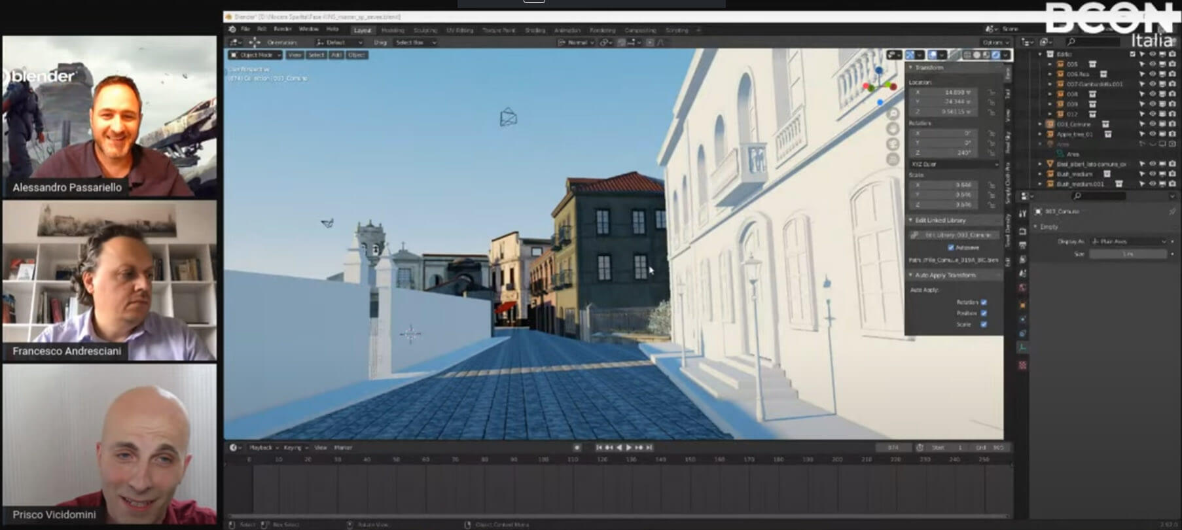Toggle the Autosave checkbox
This screenshot has height=530, width=1182.
pos(951,247)
